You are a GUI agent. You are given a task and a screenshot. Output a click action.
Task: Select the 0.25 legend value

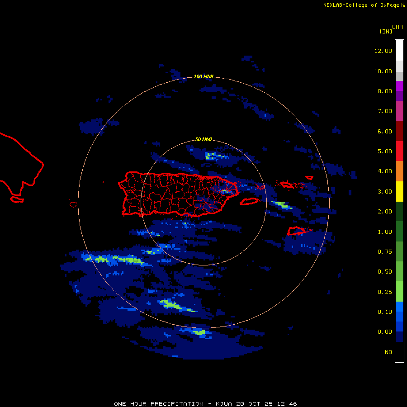coord(385,292)
